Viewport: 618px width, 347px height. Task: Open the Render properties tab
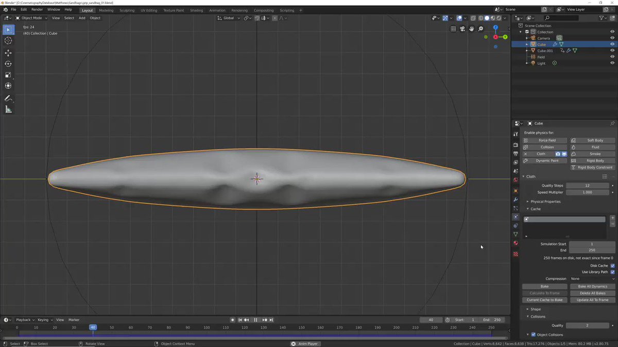tap(516, 145)
